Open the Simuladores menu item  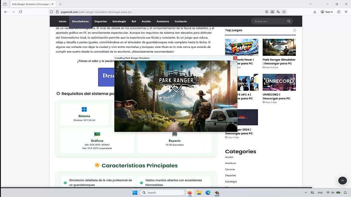point(80,21)
